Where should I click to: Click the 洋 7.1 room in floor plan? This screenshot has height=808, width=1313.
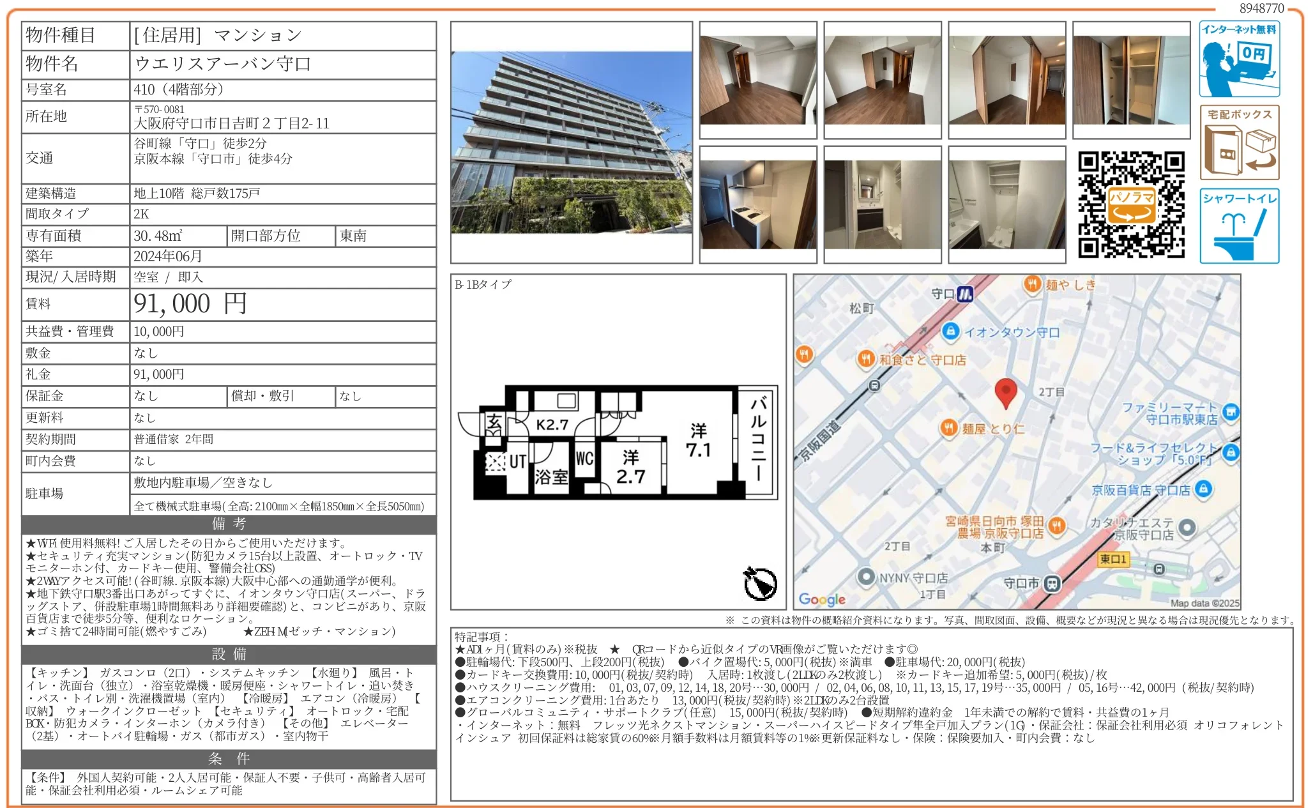pyautogui.click(x=698, y=441)
